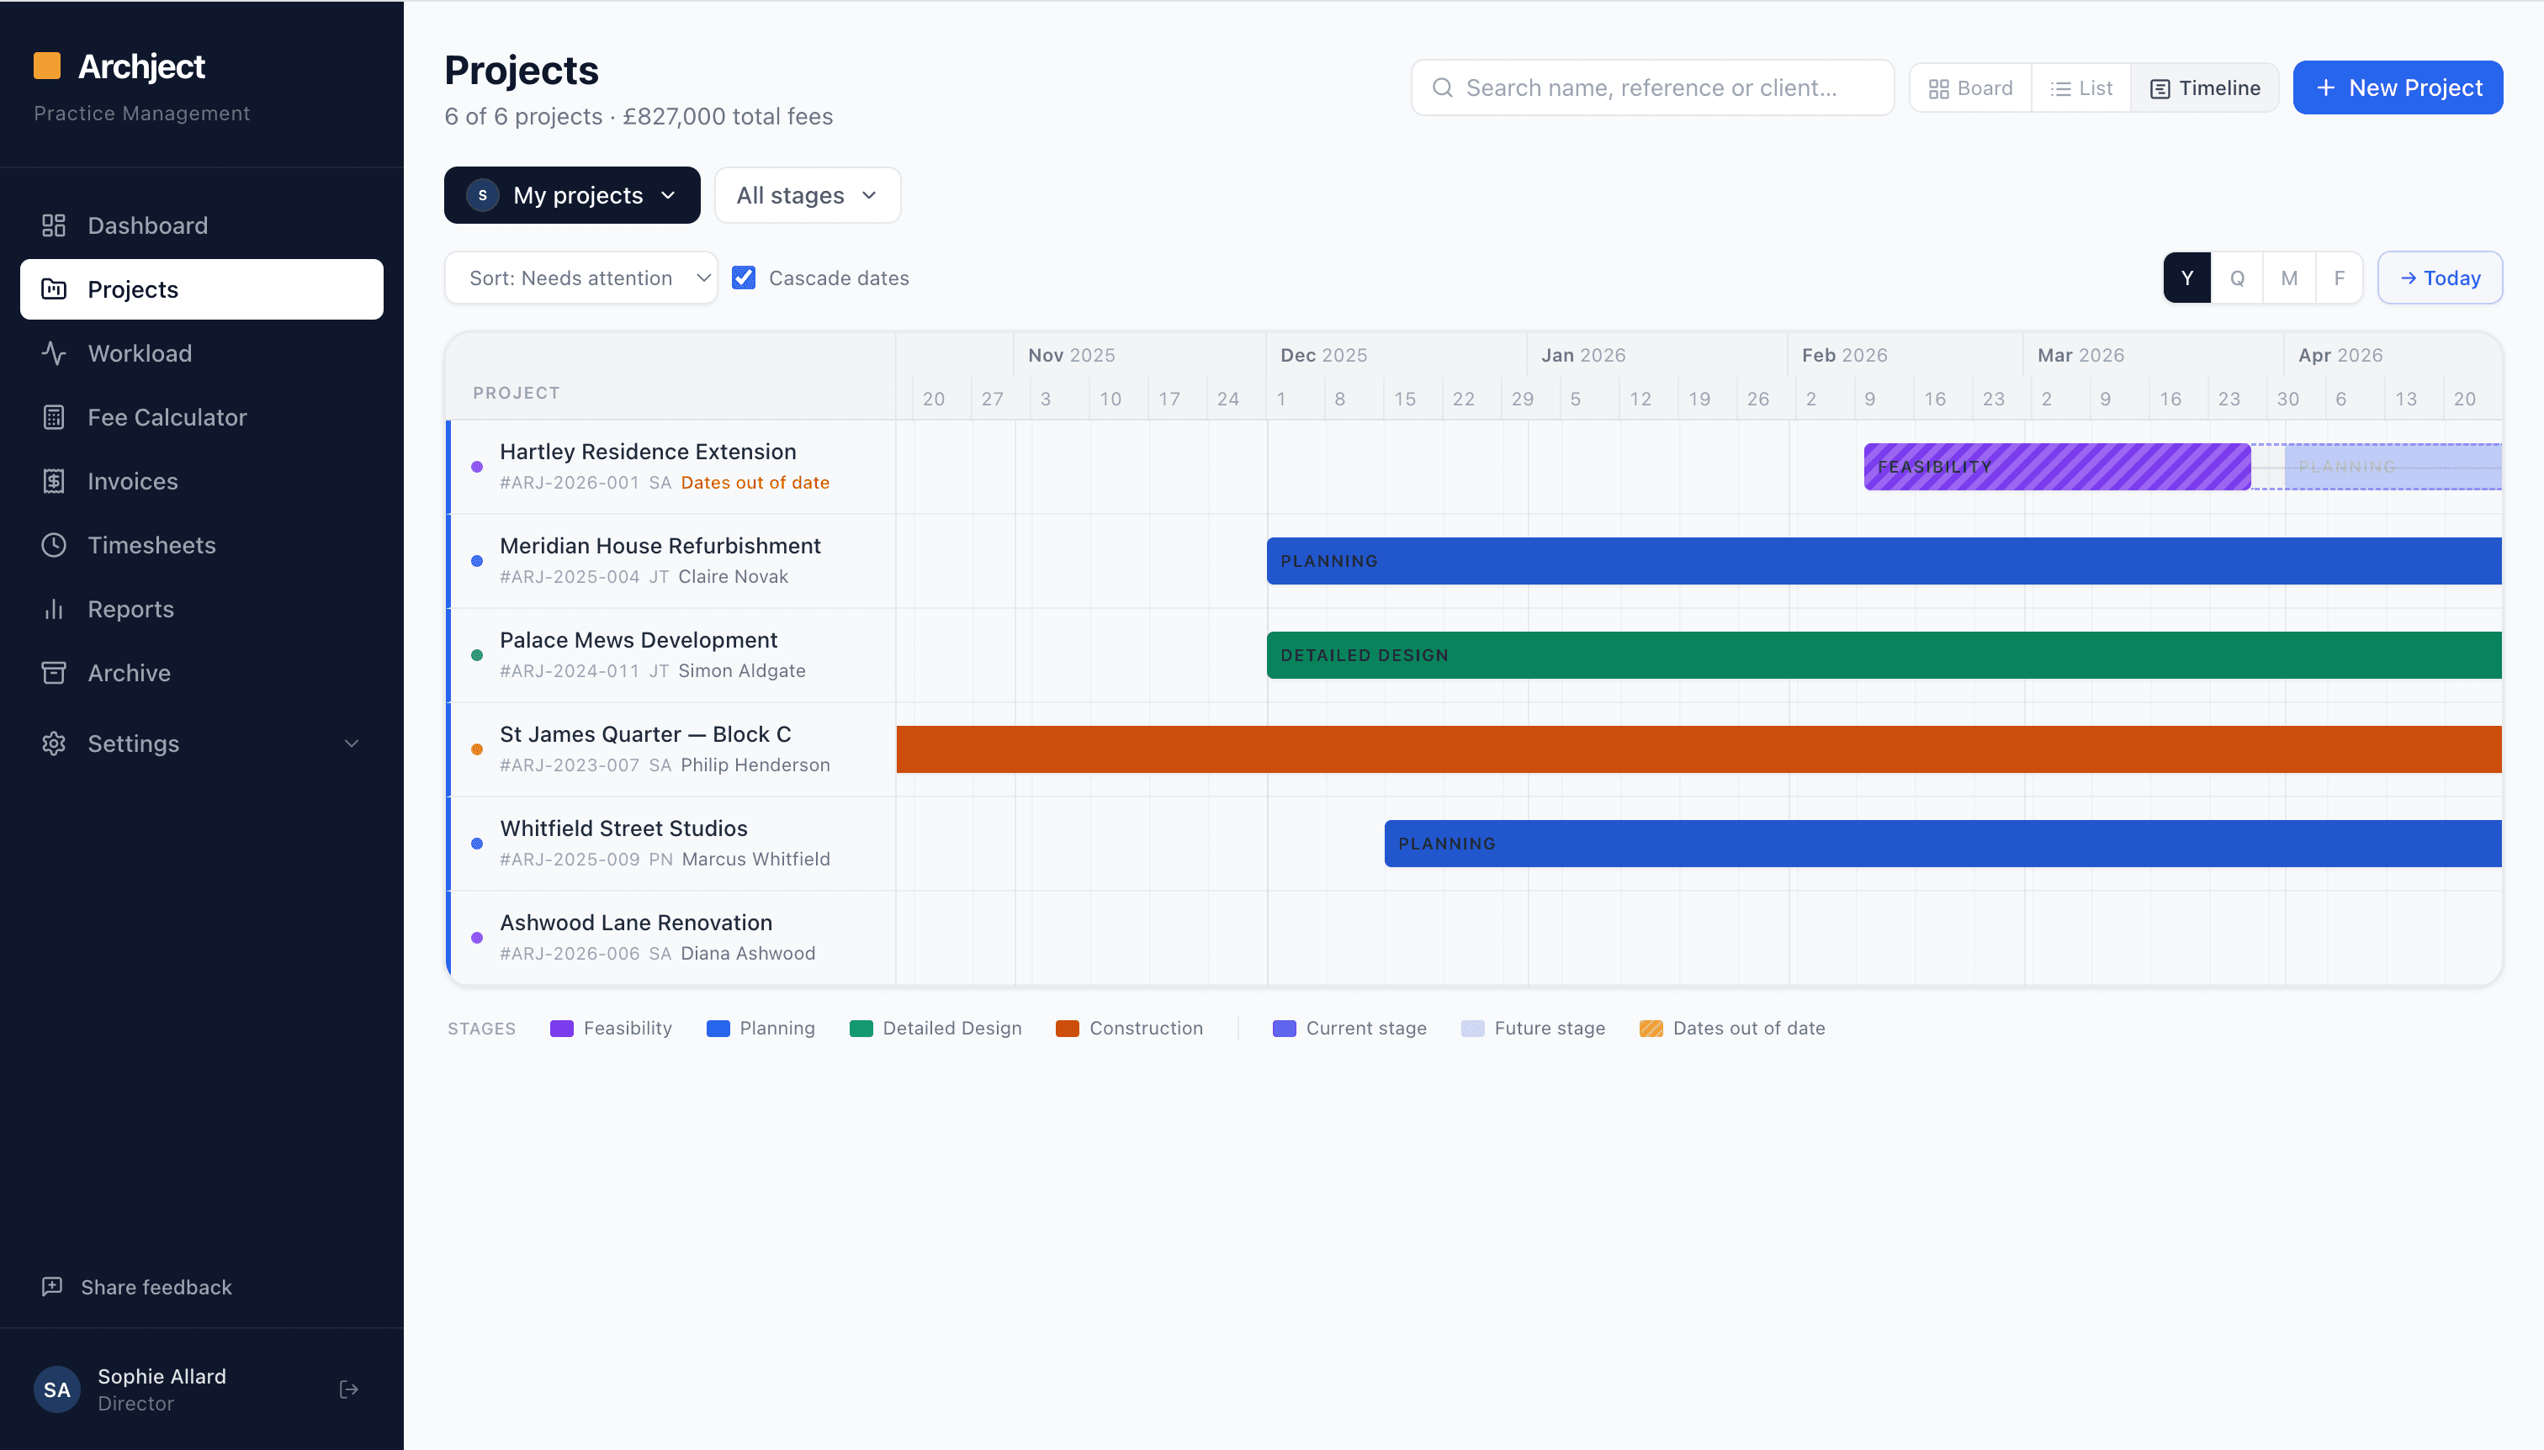Image resolution: width=2544 pixels, height=1450 pixels.
Task: Click the search magnifier icon
Action: [1442, 87]
